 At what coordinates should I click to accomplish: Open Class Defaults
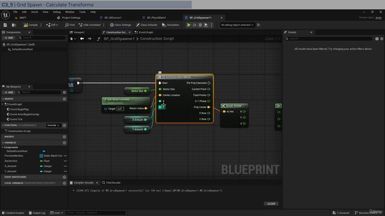(147, 25)
